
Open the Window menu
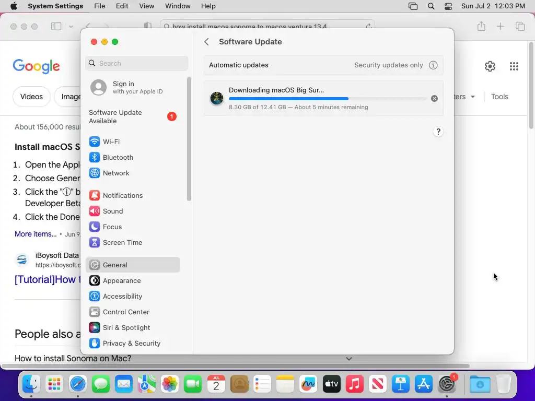[178, 6]
